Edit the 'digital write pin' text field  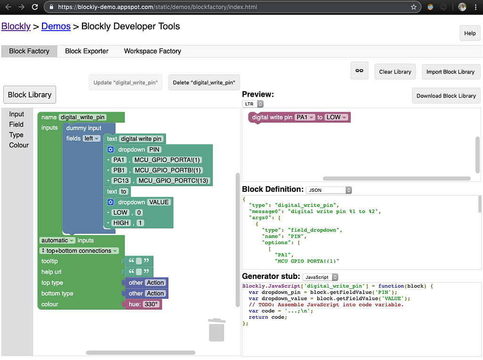pyautogui.click(x=141, y=139)
